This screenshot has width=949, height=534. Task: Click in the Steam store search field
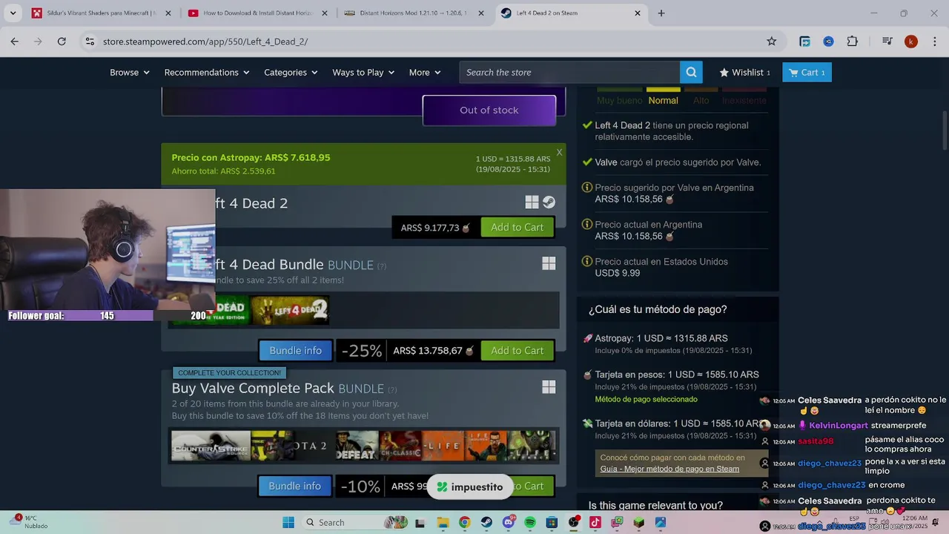[x=569, y=72]
